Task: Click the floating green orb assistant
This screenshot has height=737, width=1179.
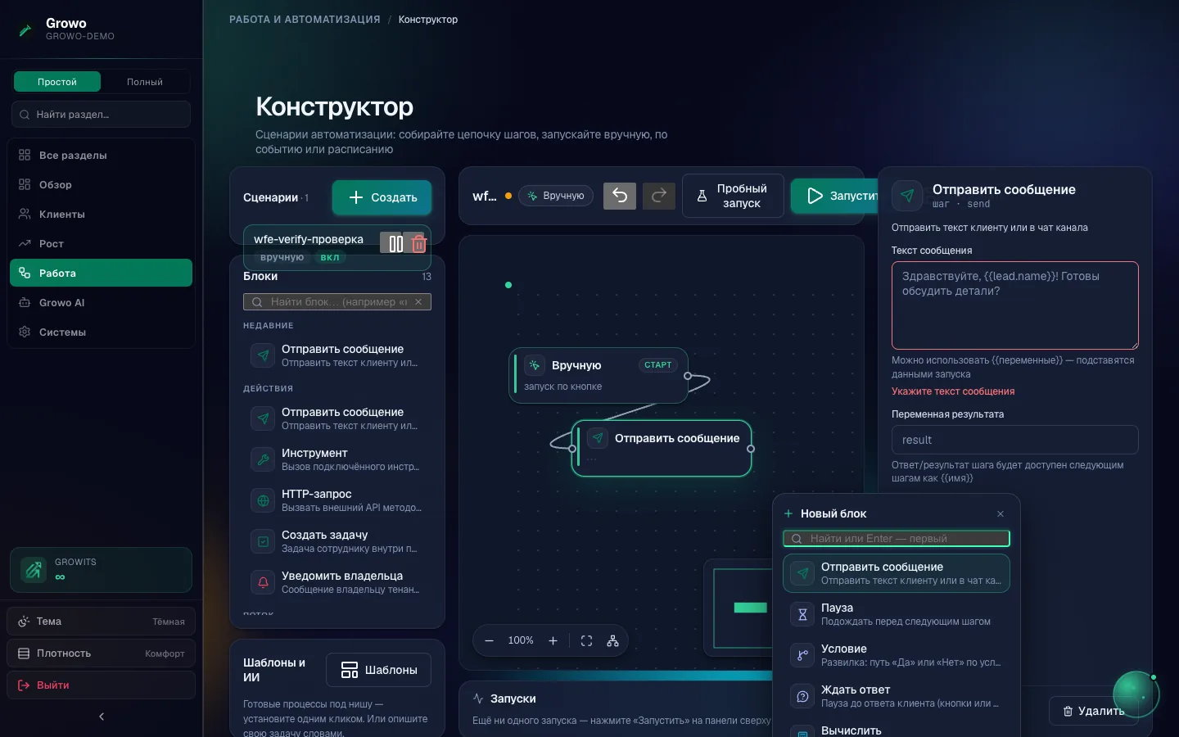Action: 1136,694
